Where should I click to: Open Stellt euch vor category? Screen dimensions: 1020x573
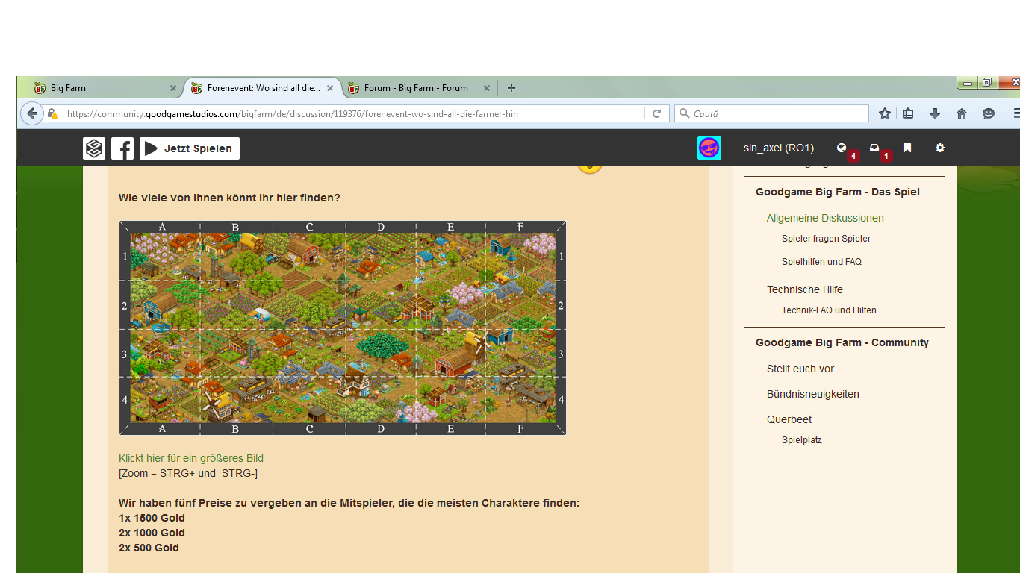click(x=800, y=369)
